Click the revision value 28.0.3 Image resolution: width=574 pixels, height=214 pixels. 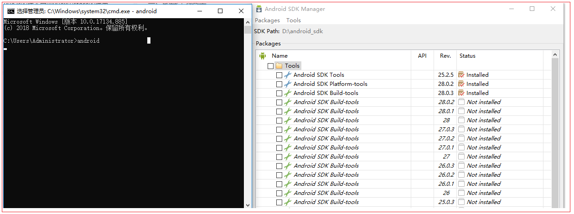[446, 93]
